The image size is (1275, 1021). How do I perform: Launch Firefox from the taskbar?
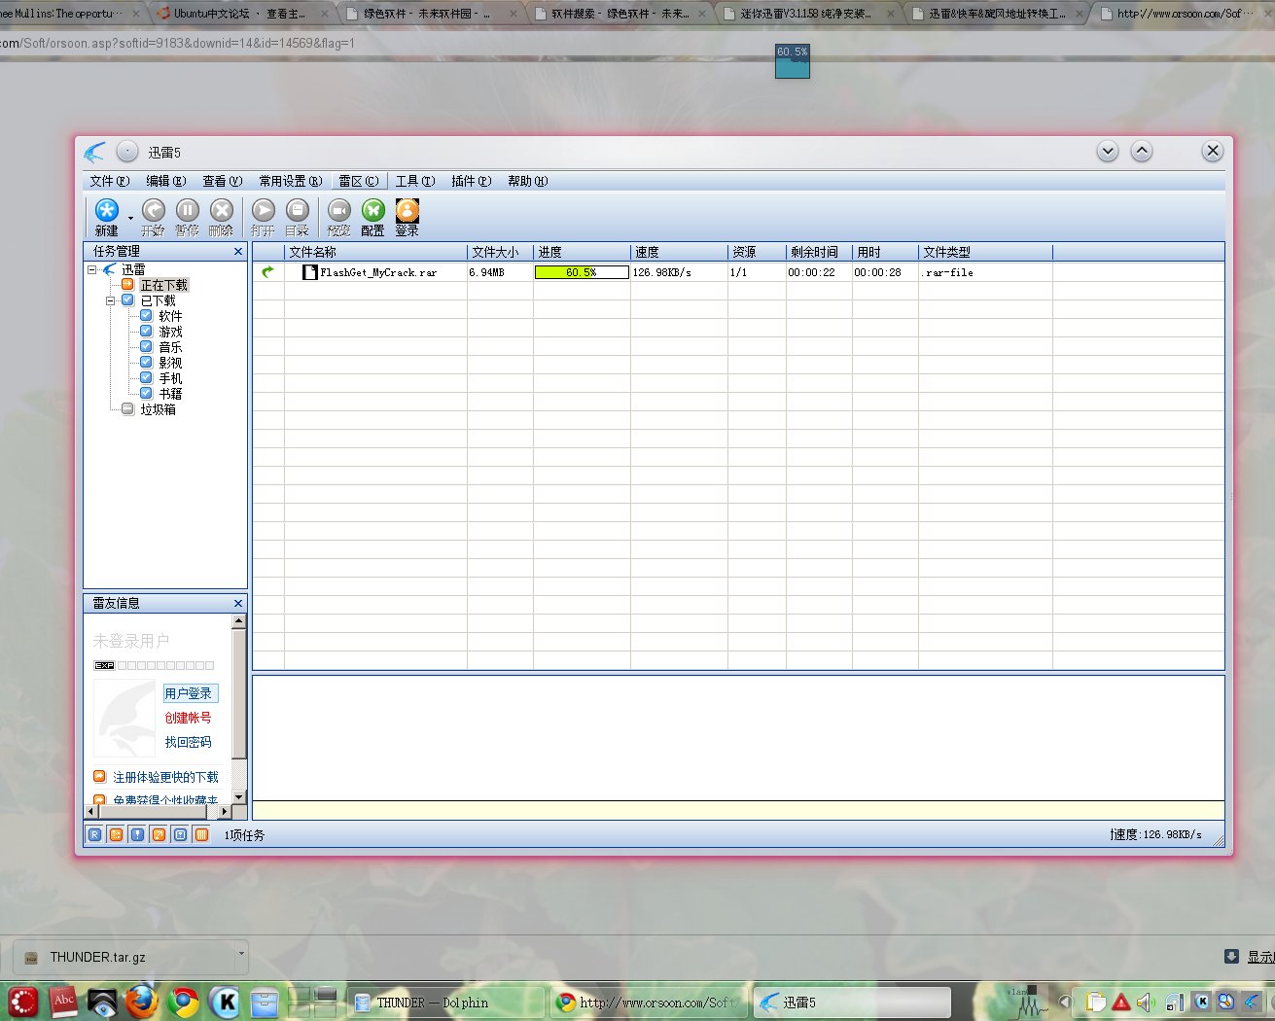(141, 1002)
